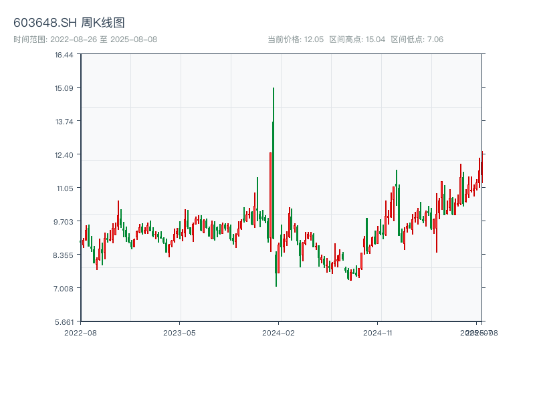Click the 2024-02 x-axis label

click(278, 333)
